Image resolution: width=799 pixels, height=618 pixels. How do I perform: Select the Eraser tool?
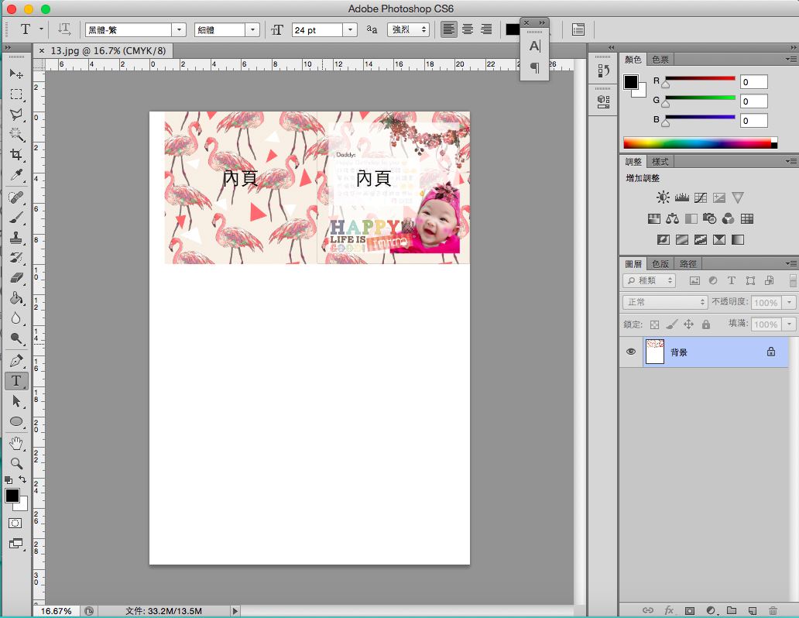click(x=15, y=277)
